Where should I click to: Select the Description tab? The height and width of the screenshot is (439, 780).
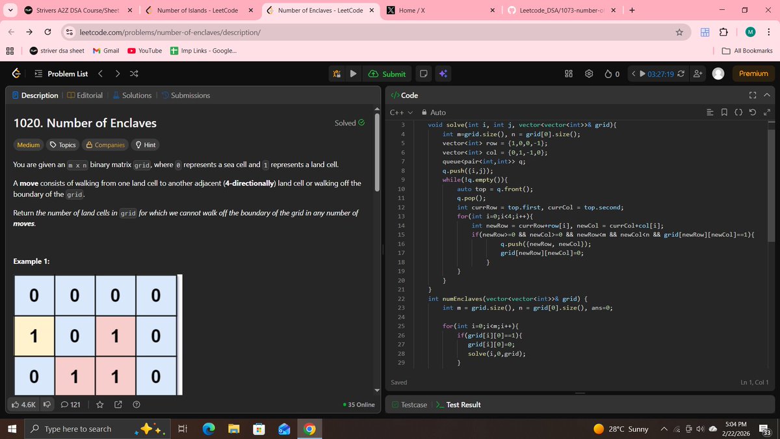tap(35, 96)
